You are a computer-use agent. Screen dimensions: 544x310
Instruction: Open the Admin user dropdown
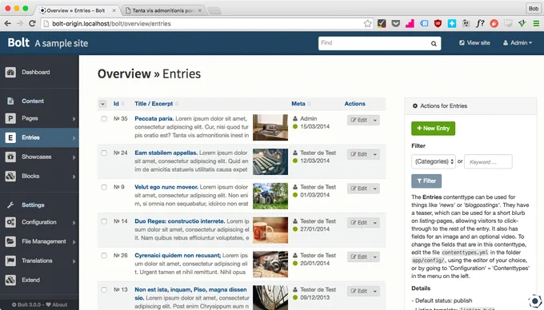tap(518, 43)
